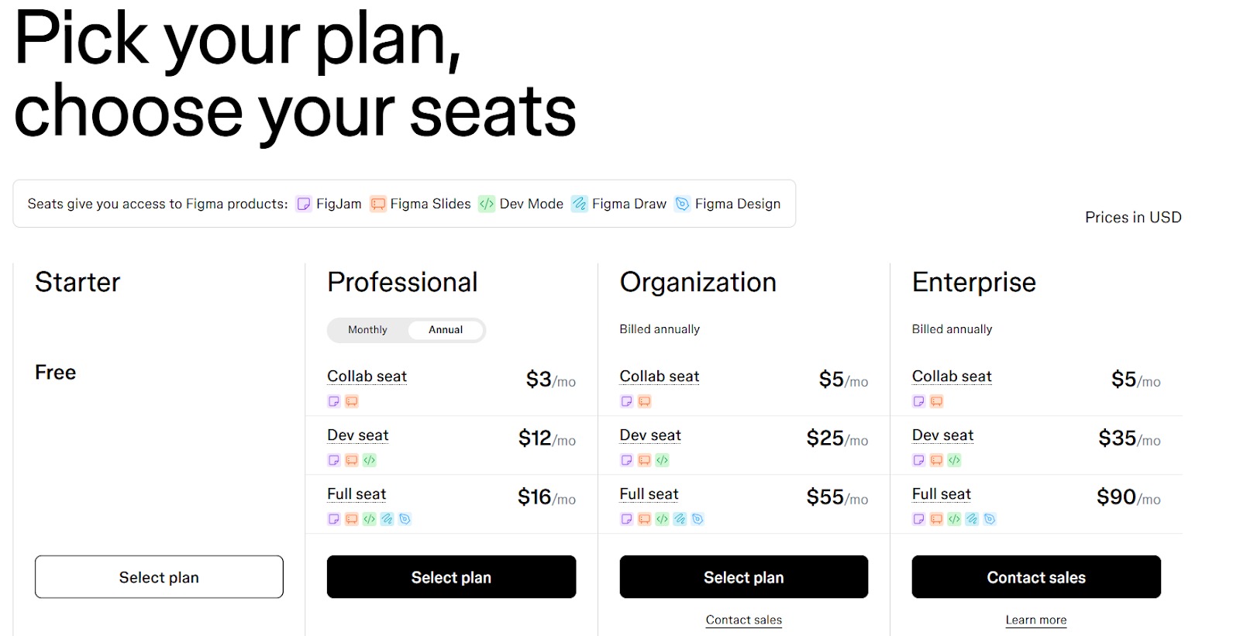Select the Professional plan

coord(451,577)
